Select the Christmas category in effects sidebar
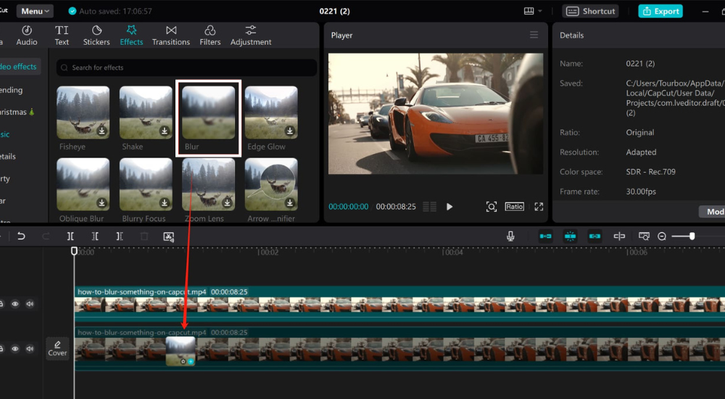This screenshot has width=725, height=399. point(17,112)
